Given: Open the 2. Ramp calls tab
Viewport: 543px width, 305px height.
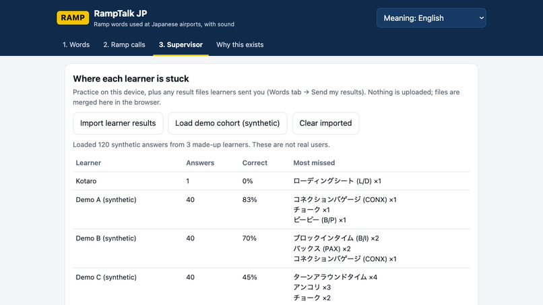Looking at the screenshot, I should click(125, 44).
